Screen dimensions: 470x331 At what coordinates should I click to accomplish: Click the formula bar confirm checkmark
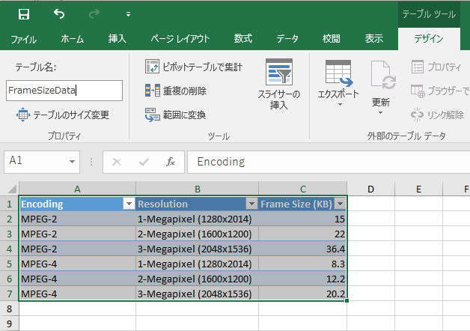click(x=144, y=162)
